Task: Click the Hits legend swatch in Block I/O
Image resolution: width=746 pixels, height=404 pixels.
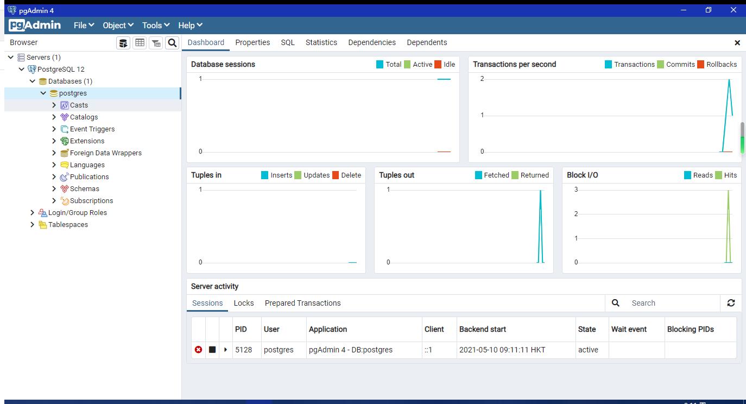Action: point(719,175)
